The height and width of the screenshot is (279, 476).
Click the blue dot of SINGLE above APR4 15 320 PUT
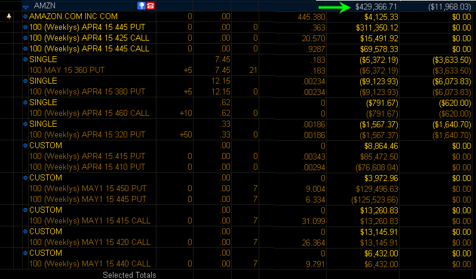[x=25, y=124]
